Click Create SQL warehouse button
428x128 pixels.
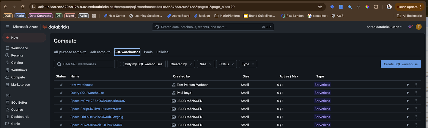point(400,64)
